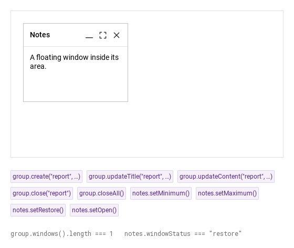Invoke group.updateContent("report", ...)
Image resolution: width=294 pixels, height=248 pixels.
tap(226, 177)
